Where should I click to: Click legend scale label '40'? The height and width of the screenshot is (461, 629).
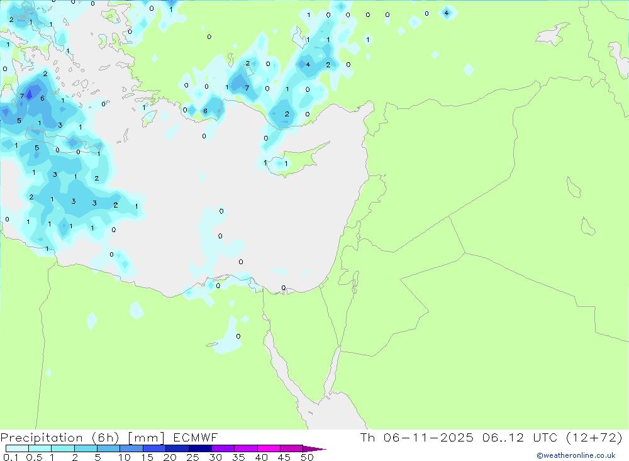point(261,457)
